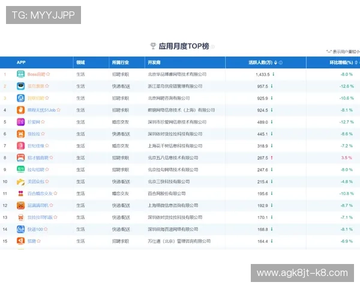The width and height of the screenshot is (360, 288).
Task: Click the info icon beside 活跃人数(万)
Action: [281, 62]
